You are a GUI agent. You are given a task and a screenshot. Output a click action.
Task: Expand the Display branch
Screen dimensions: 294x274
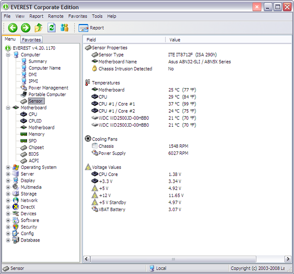pyautogui.click(x=8, y=181)
